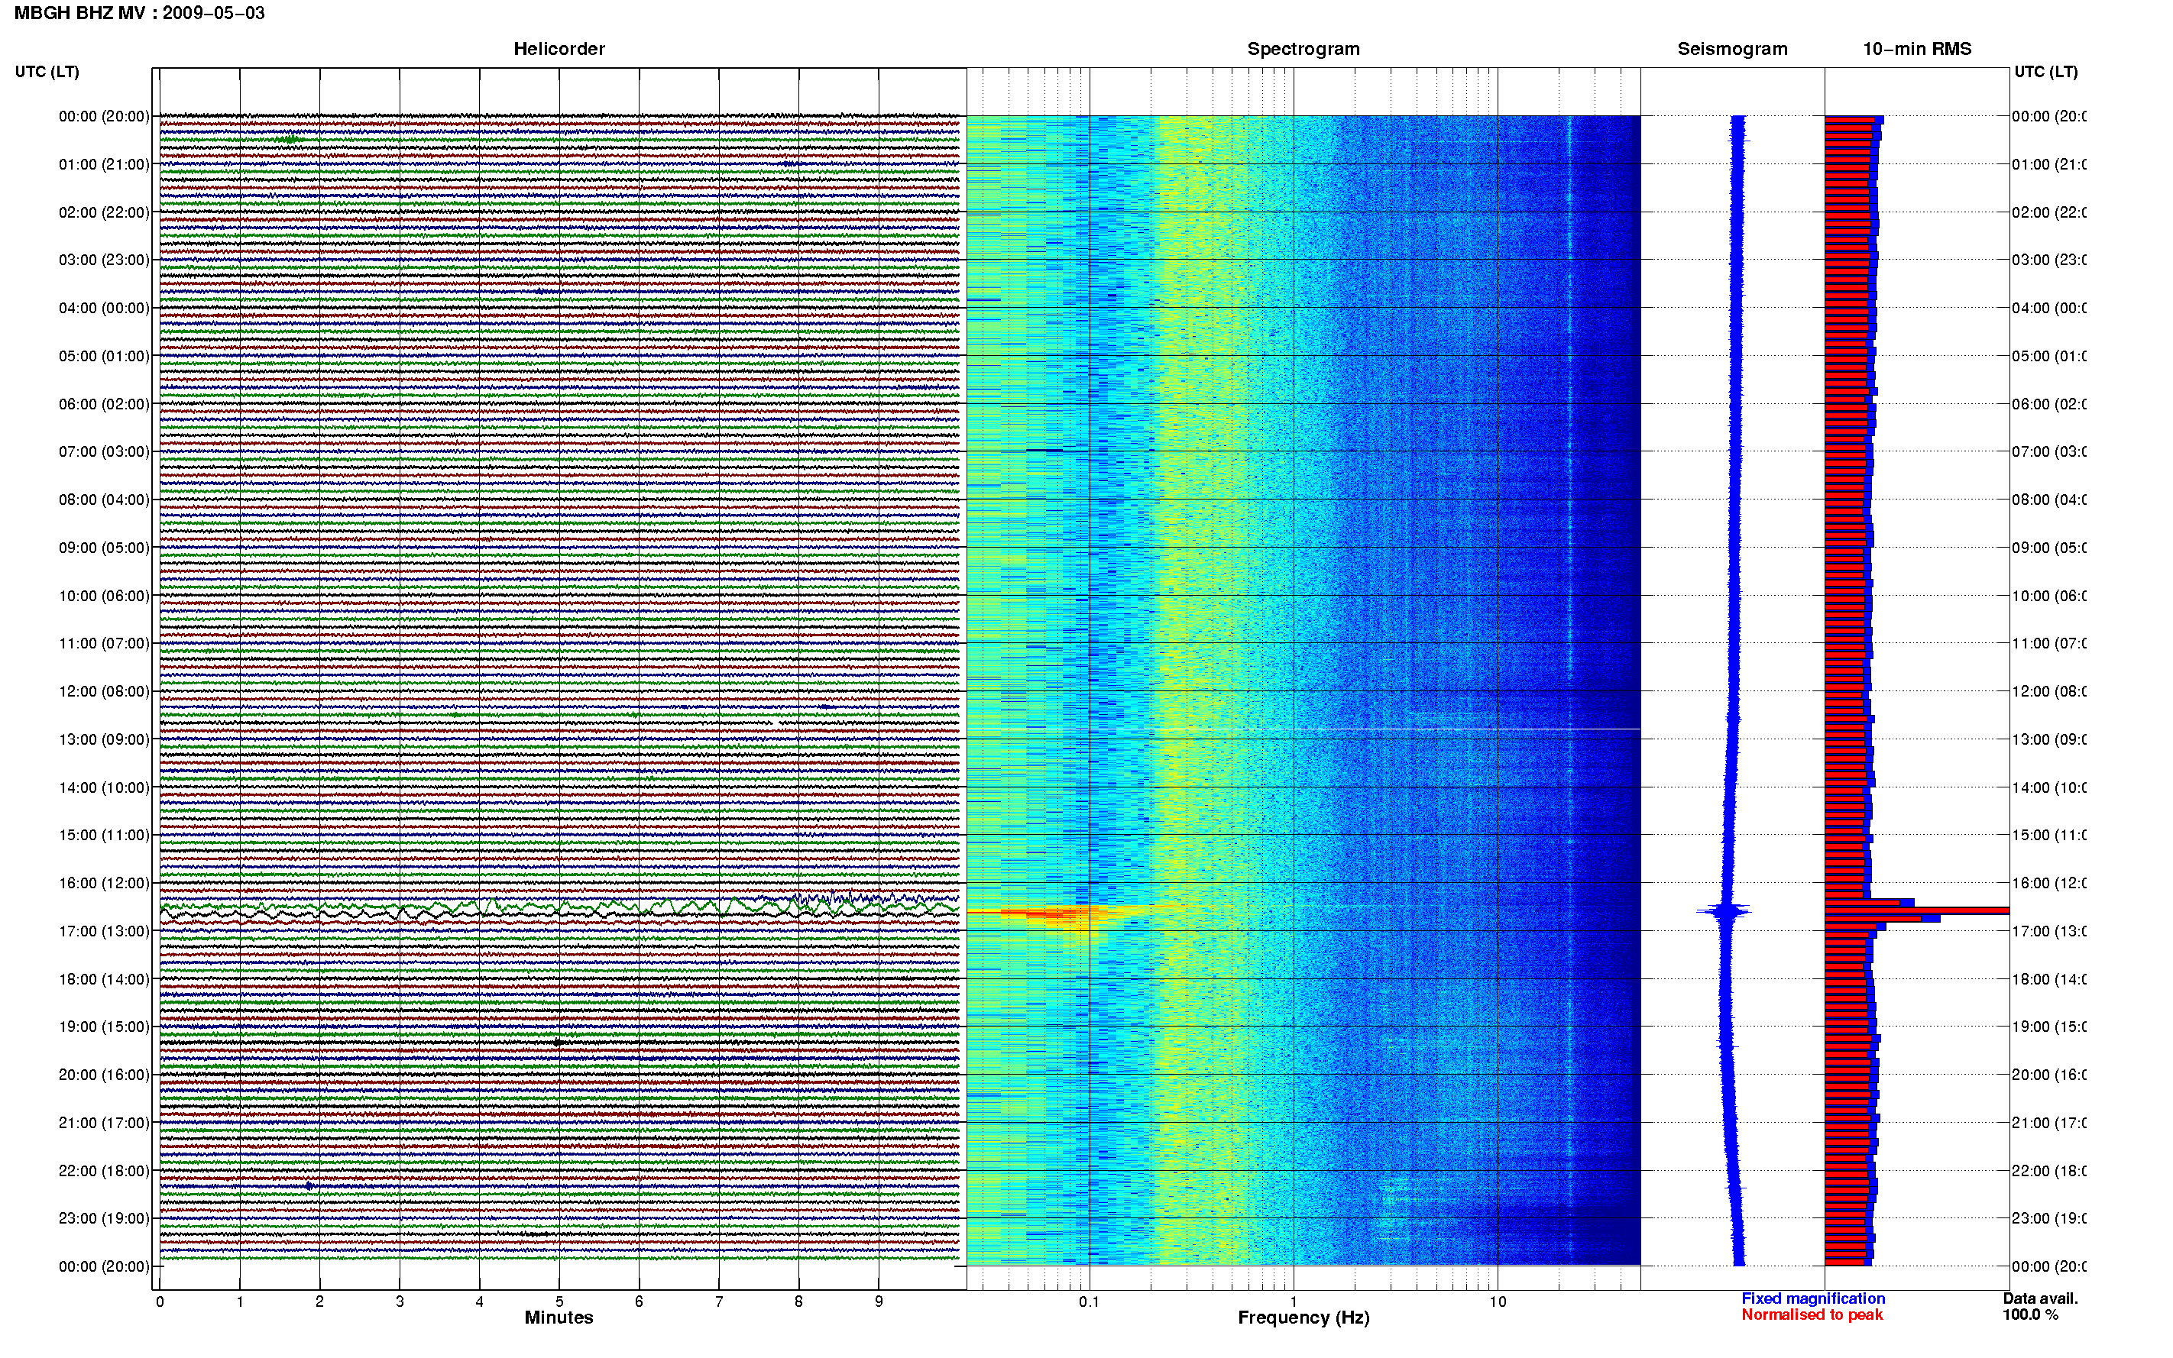
Task: Click left axis label 23:00 (19:00)
Action: [x=104, y=1218]
